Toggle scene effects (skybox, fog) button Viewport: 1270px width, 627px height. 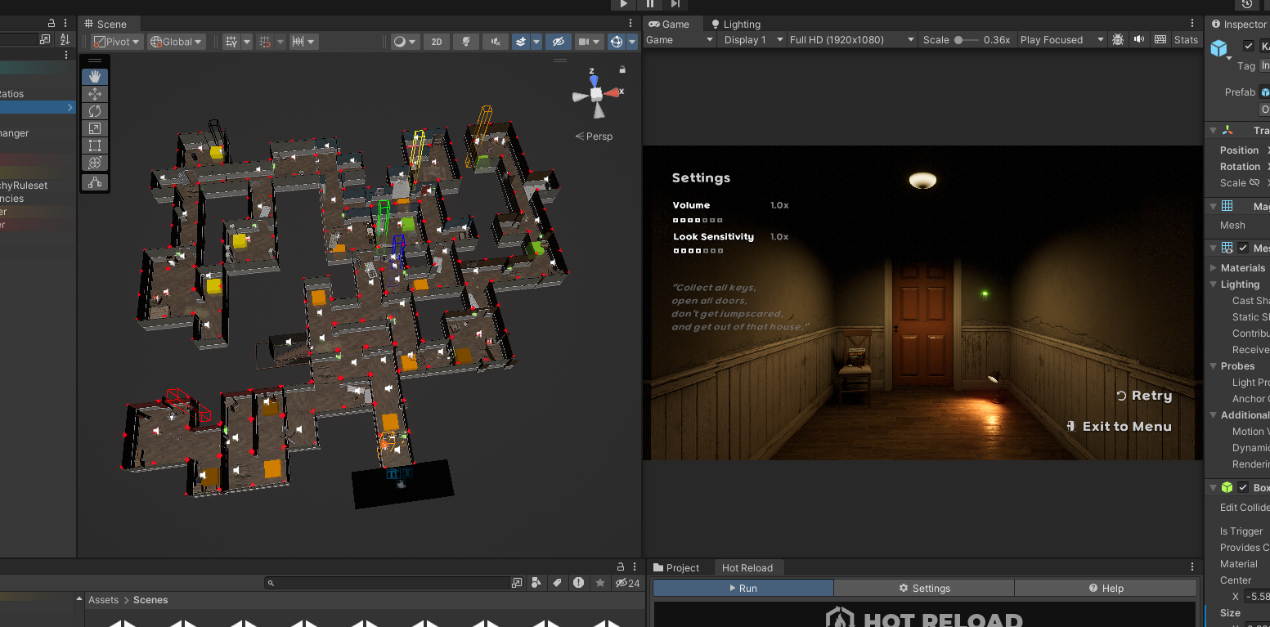click(x=521, y=42)
